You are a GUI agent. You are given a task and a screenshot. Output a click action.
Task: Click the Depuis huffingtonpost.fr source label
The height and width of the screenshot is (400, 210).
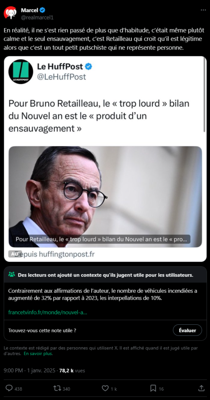click(x=54, y=254)
